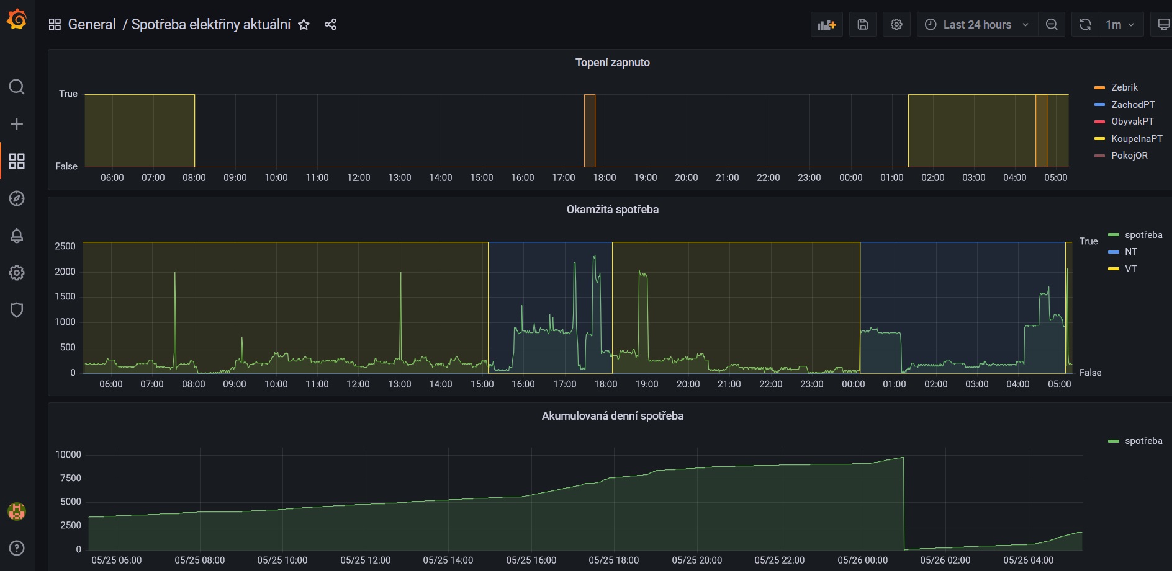Open the Server Admin shield icon
The height and width of the screenshot is (571, 1172).
point(17,310)
